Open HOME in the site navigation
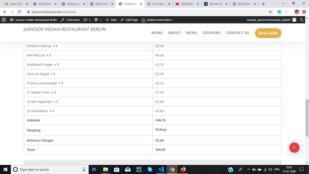 (x=157, y=33)
